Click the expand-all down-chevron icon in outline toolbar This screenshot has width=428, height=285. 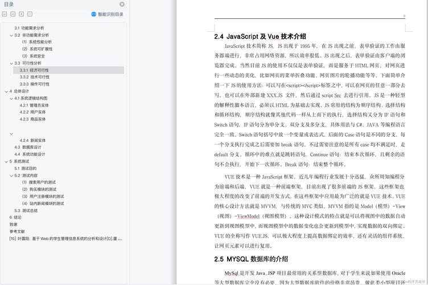click(5, 14)
